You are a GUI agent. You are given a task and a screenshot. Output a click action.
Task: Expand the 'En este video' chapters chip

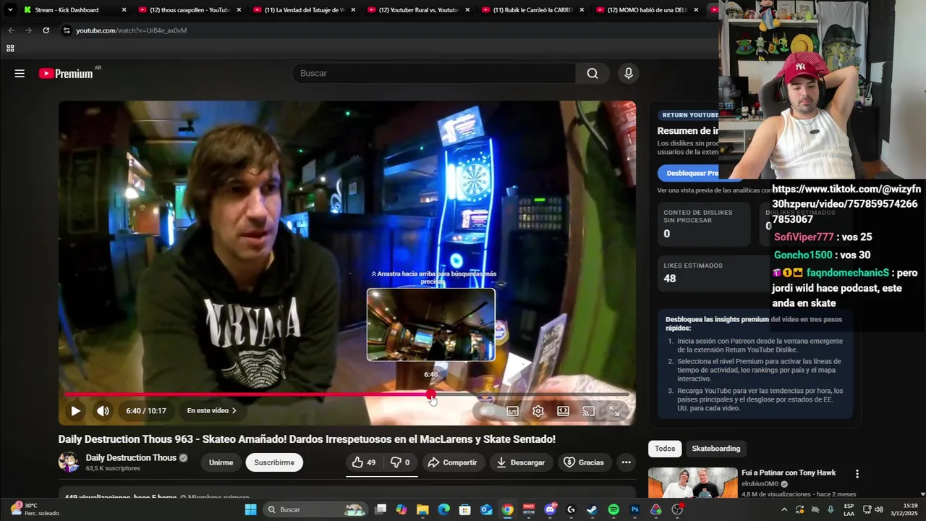pyautogui.click(x=211, y=411)
